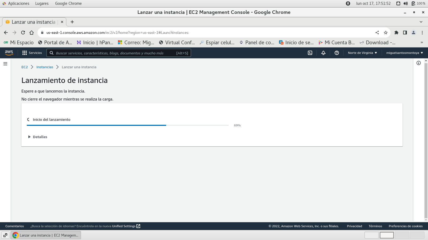Viewport: 428px width, 240px height.
Task: Open the Servicios grid menu
Action: tap(32, 53)
